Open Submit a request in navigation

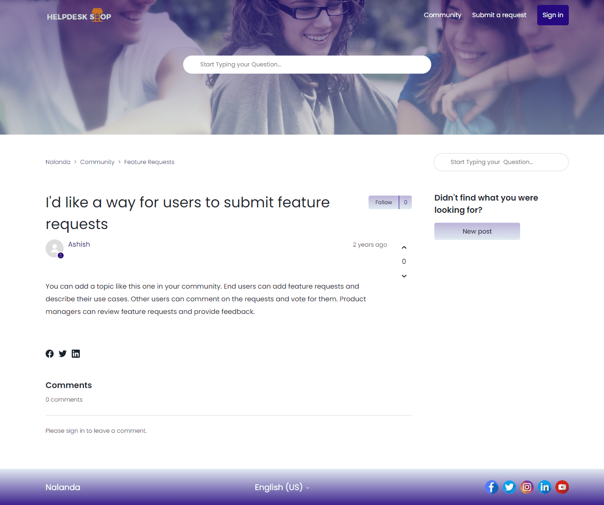click(x=499, y=15)
